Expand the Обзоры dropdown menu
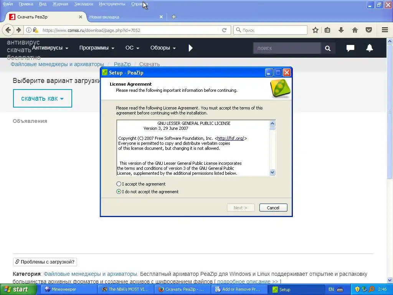This screenshot has height=295, width=393. tap(163, 48)
